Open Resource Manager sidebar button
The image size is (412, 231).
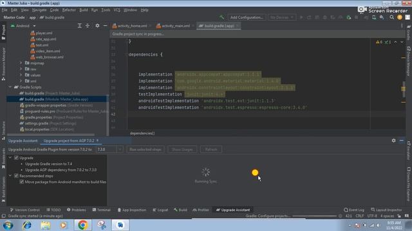click(x=3, y=64)
